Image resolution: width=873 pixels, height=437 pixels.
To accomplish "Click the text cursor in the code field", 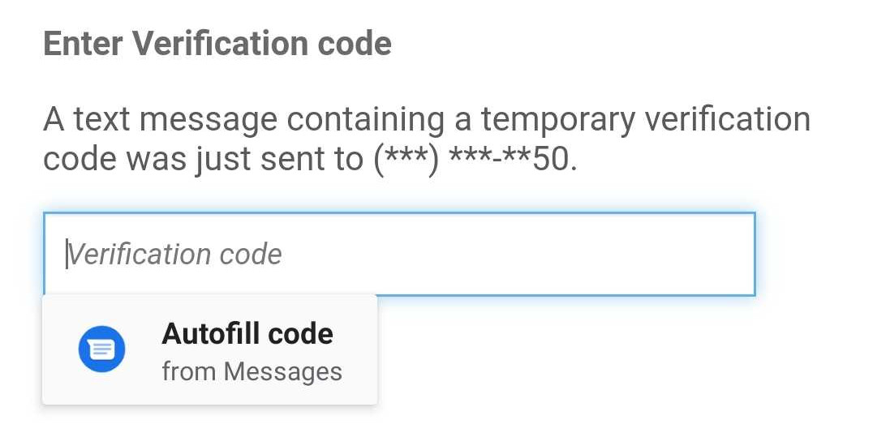I will tap(68, 255).
